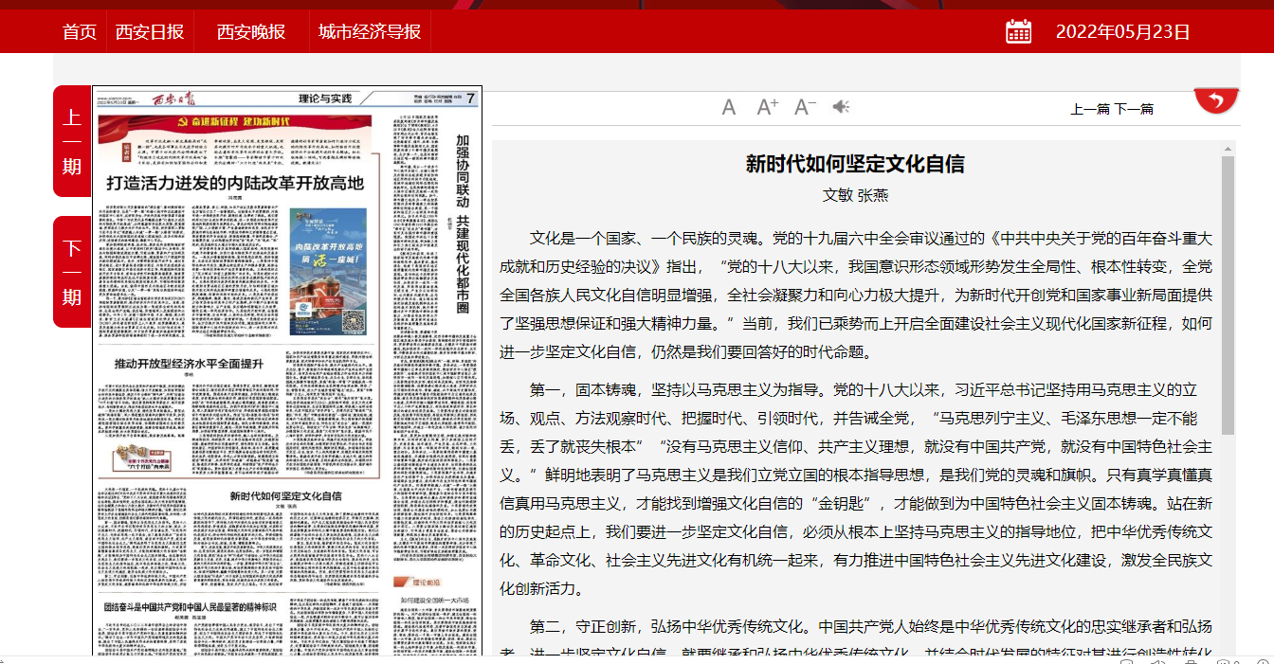Open article 推动开放型经济水平全面提升 on page
The image size is (1274, 664).
coord(189,364)
